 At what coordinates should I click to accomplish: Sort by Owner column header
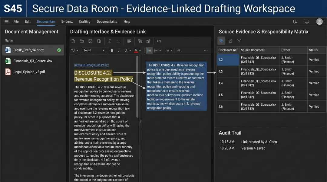[x=293, y=50]
